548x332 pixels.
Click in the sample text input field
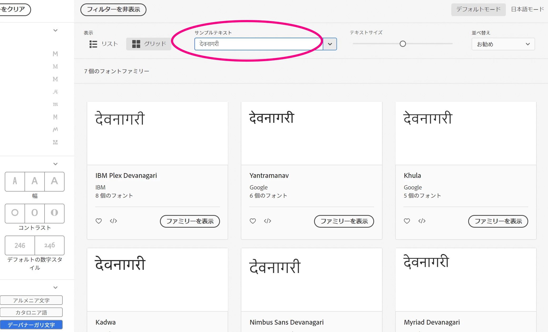[x=259, y=44]
